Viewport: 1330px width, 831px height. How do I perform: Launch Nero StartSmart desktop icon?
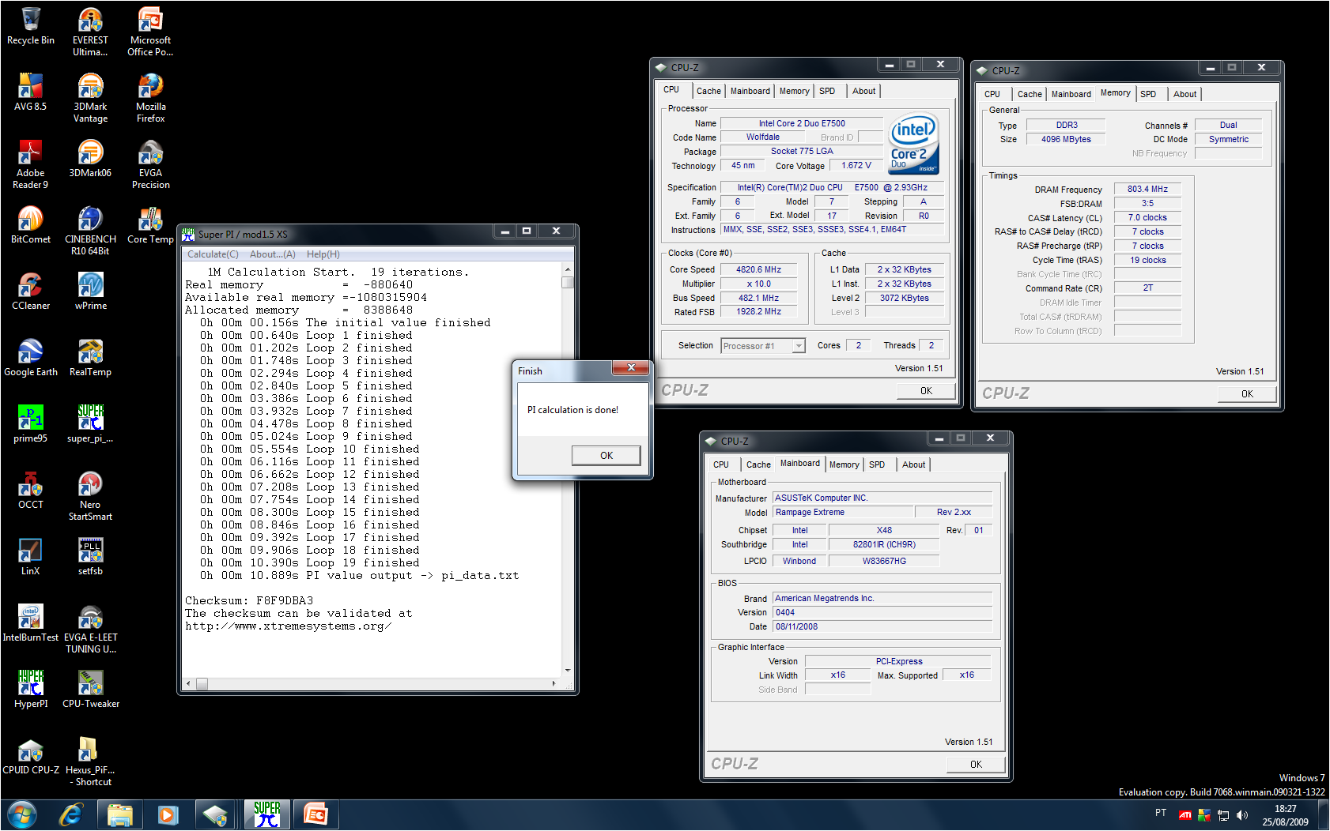coord(90,496)
